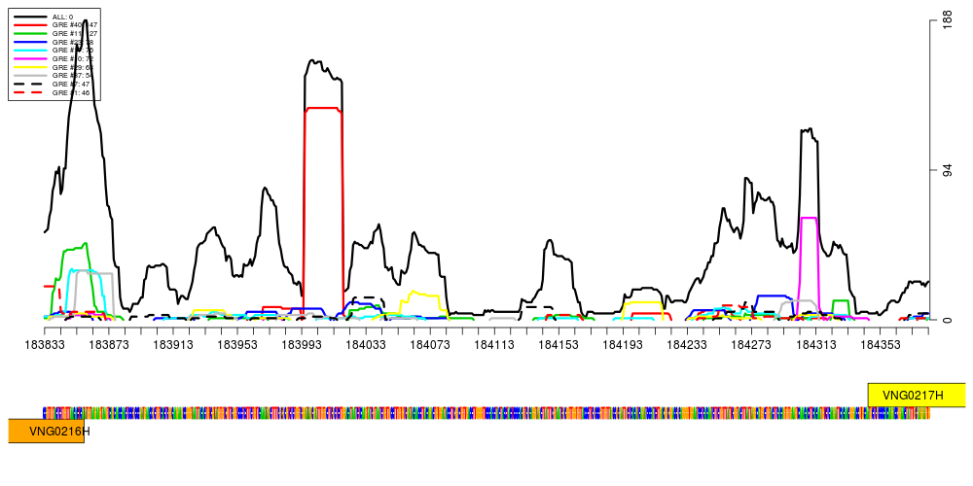Click the gray legend line

pos(30,75)
